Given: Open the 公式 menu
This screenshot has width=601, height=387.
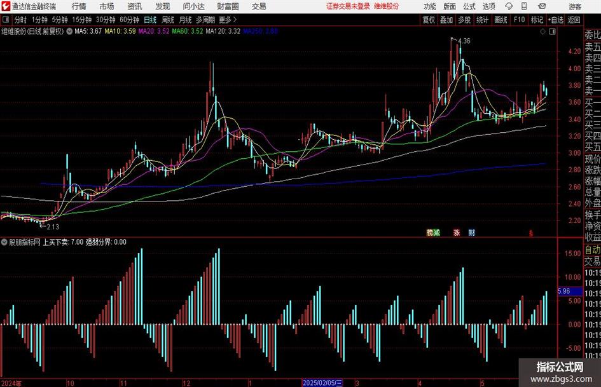Looking at the screenshot, I should tap(469, 6).
